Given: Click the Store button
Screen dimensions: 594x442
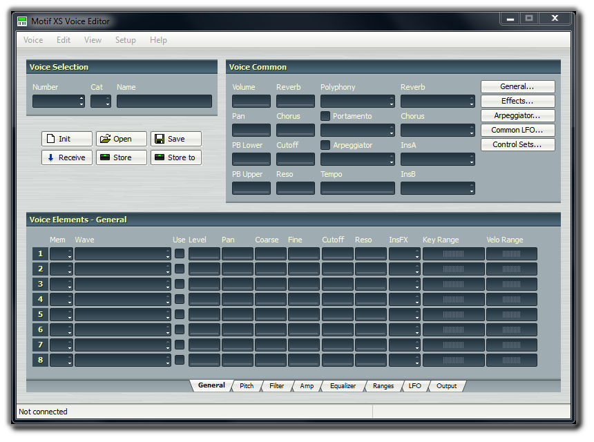Looking at the screenshot, I should [122, 157].
